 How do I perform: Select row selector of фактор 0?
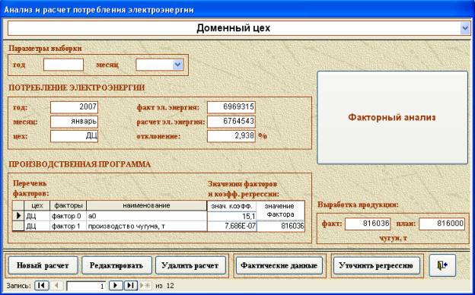coord(18,216)
